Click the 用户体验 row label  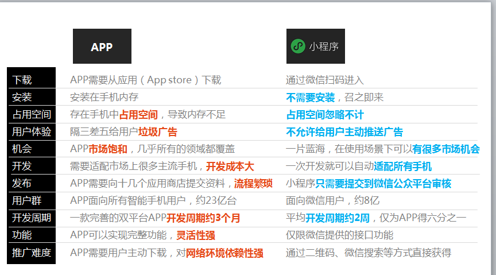[32, 132]
